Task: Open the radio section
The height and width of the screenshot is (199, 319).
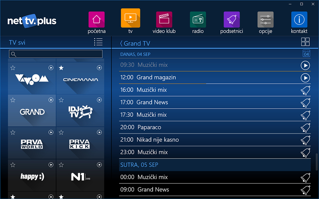Action: (198, 20)
